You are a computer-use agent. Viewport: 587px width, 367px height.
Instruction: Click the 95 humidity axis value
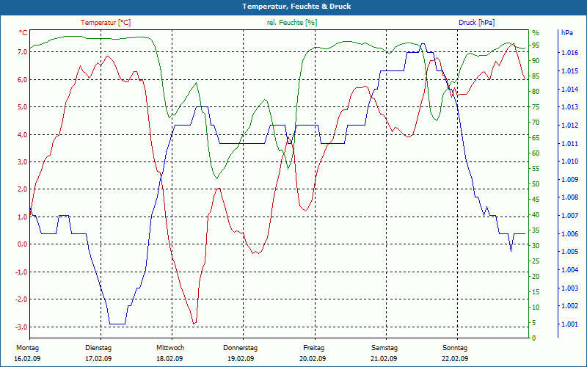pos(536,46)
